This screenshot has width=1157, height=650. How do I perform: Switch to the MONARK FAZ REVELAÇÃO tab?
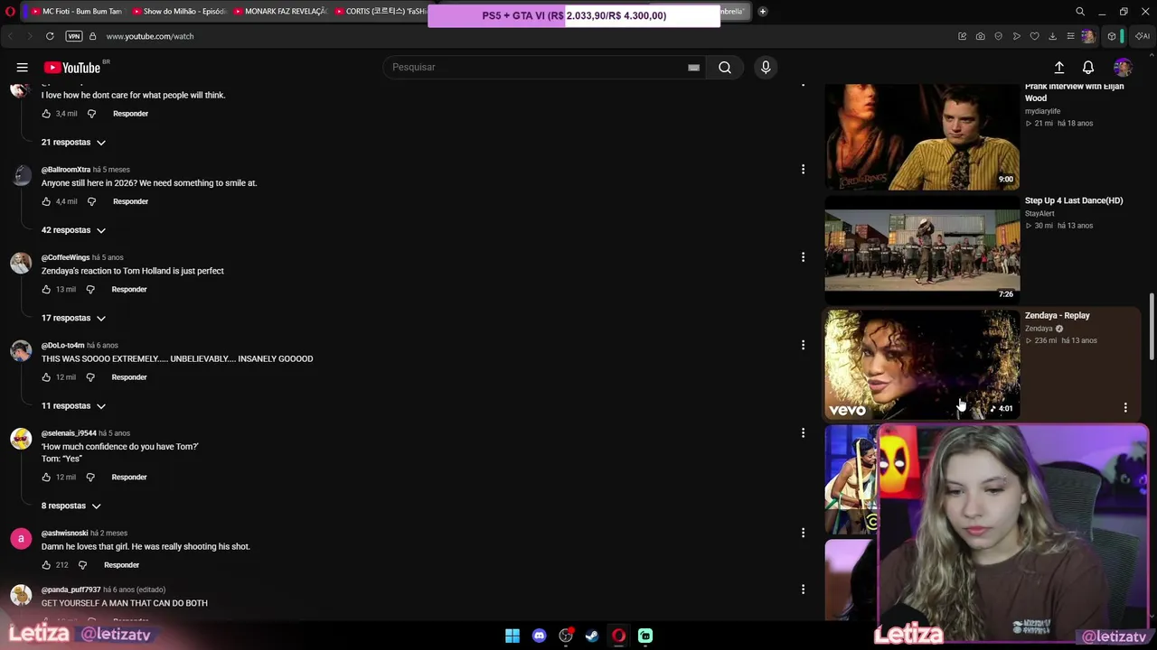(280, 12)
